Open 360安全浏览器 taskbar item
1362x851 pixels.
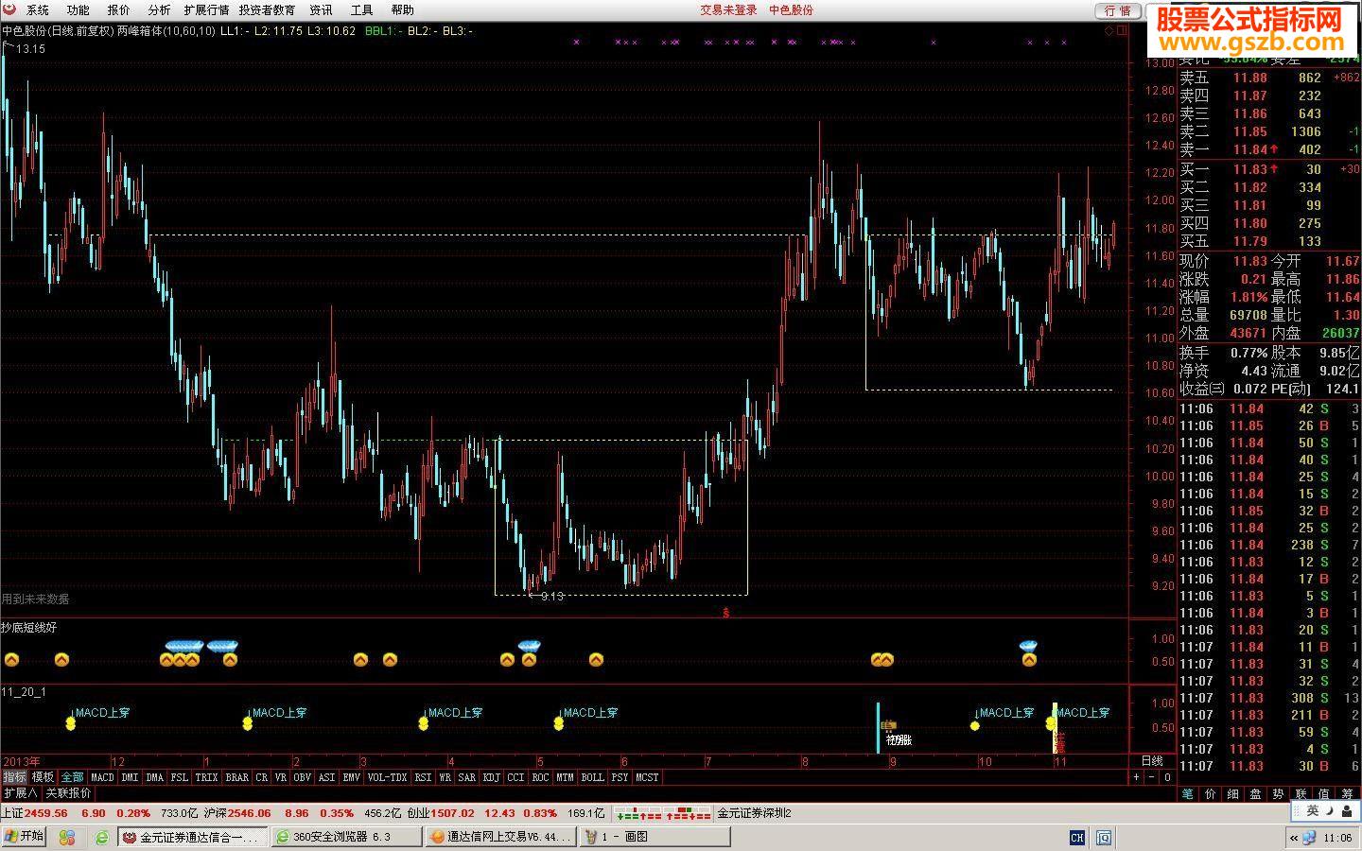coord(345,837)
